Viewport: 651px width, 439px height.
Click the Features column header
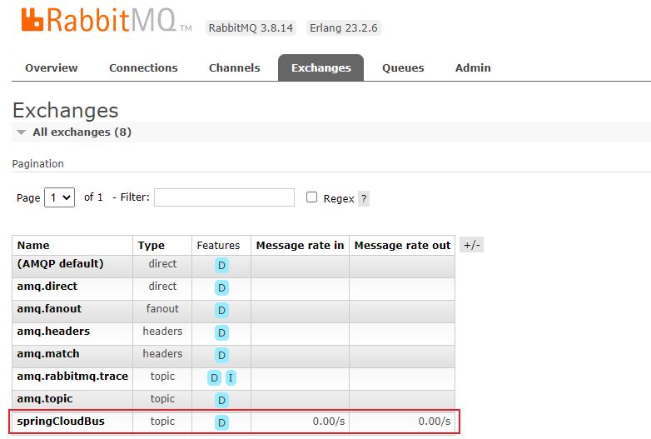[x=218, y=246]
